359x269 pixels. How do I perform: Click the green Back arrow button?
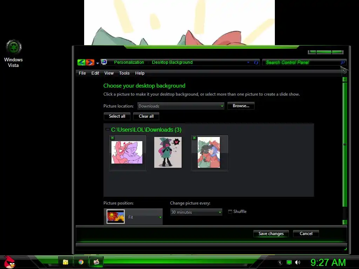[x=81, y=62]
